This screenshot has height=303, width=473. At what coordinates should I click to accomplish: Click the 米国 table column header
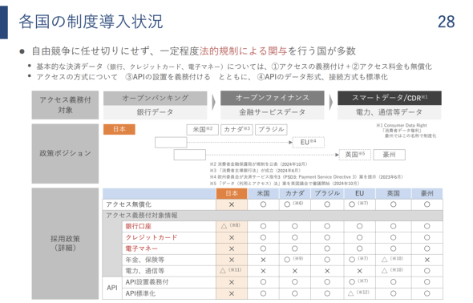pos(263,193)
